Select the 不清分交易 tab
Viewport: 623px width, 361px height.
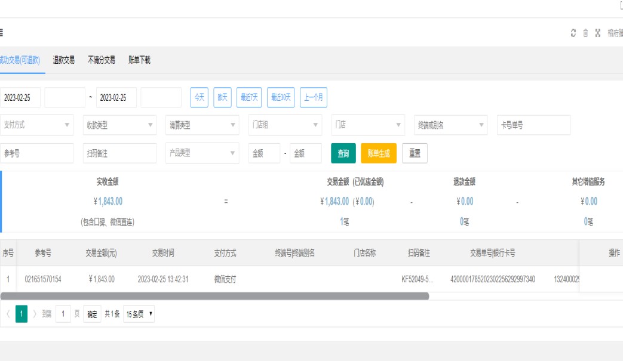pos(102,60)
